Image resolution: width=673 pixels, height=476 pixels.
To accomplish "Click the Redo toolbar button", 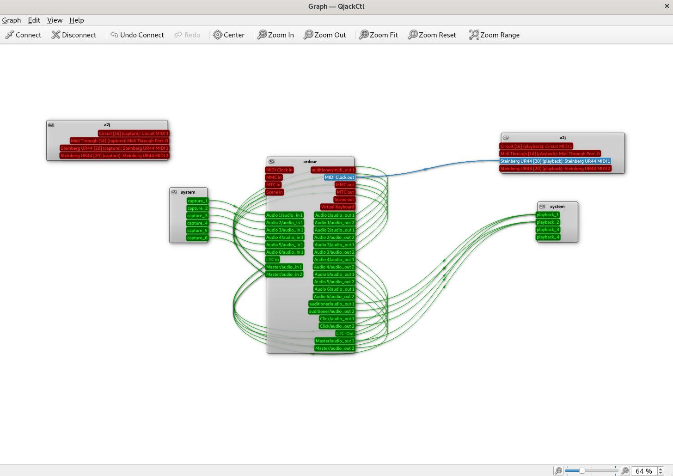I will [187, 35].
